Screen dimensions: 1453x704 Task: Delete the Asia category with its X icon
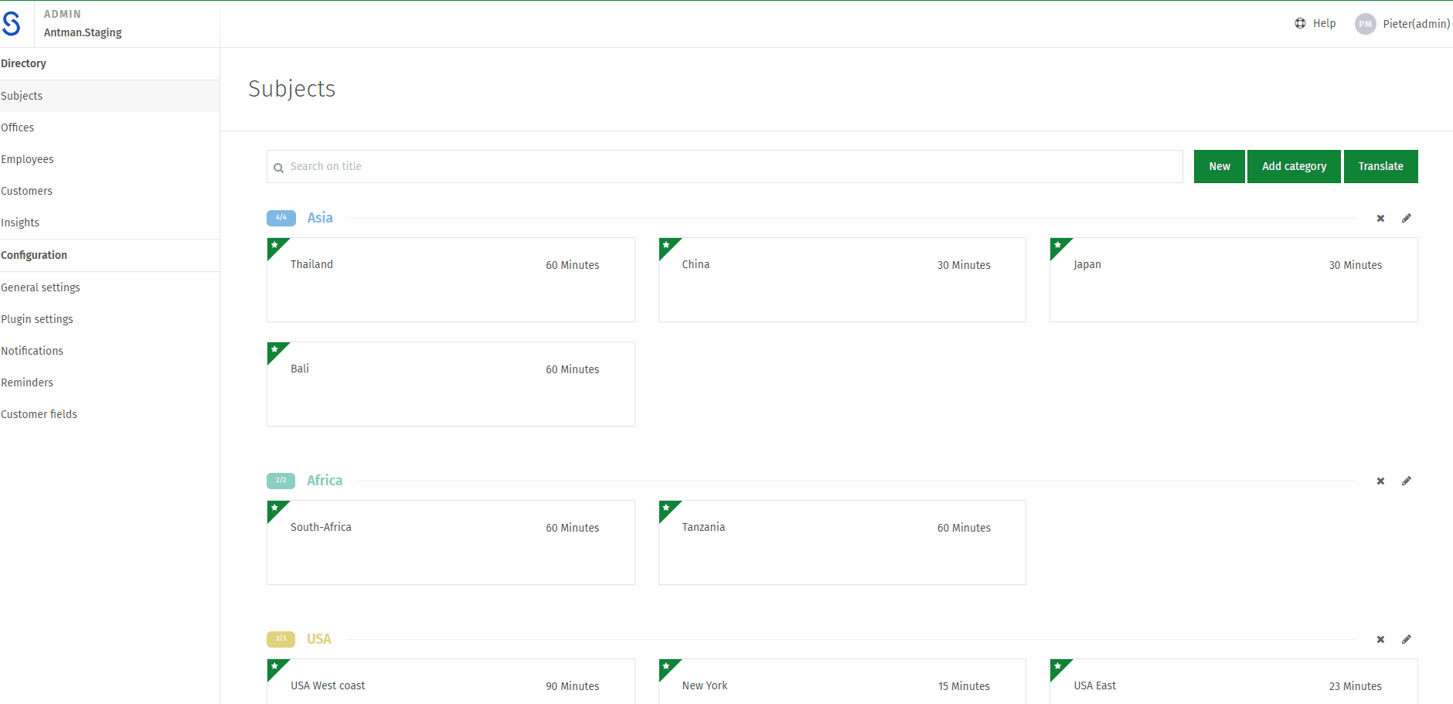click(1380, 219)
